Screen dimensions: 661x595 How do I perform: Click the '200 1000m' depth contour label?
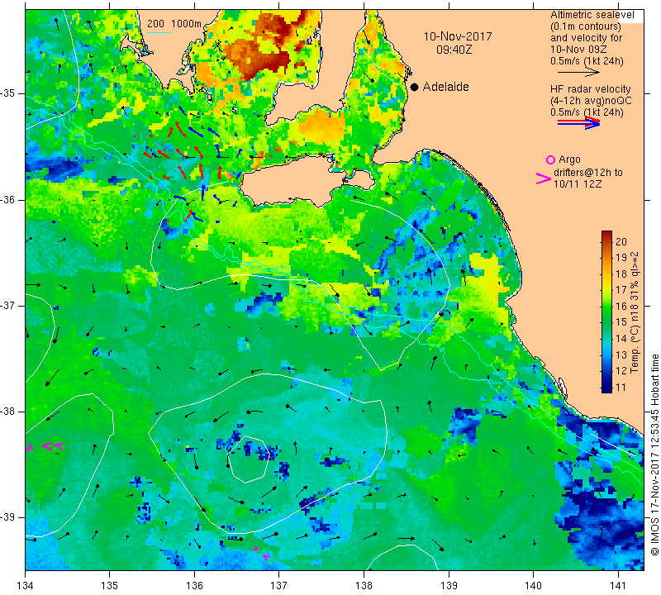(x=174, y=24)
